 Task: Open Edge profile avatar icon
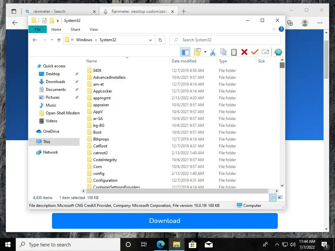coord(305,23)
